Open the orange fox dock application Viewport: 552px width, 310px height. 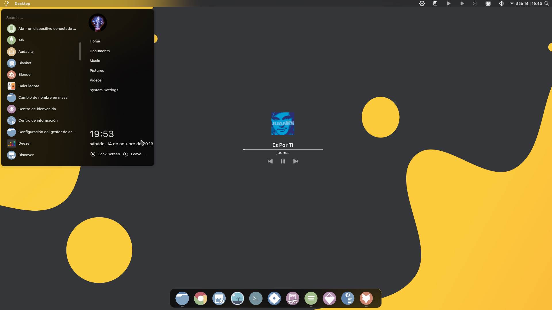click(366, 299)
